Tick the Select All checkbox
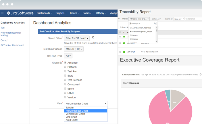Viewport: 202px width, 124px height. click(121, 27)
